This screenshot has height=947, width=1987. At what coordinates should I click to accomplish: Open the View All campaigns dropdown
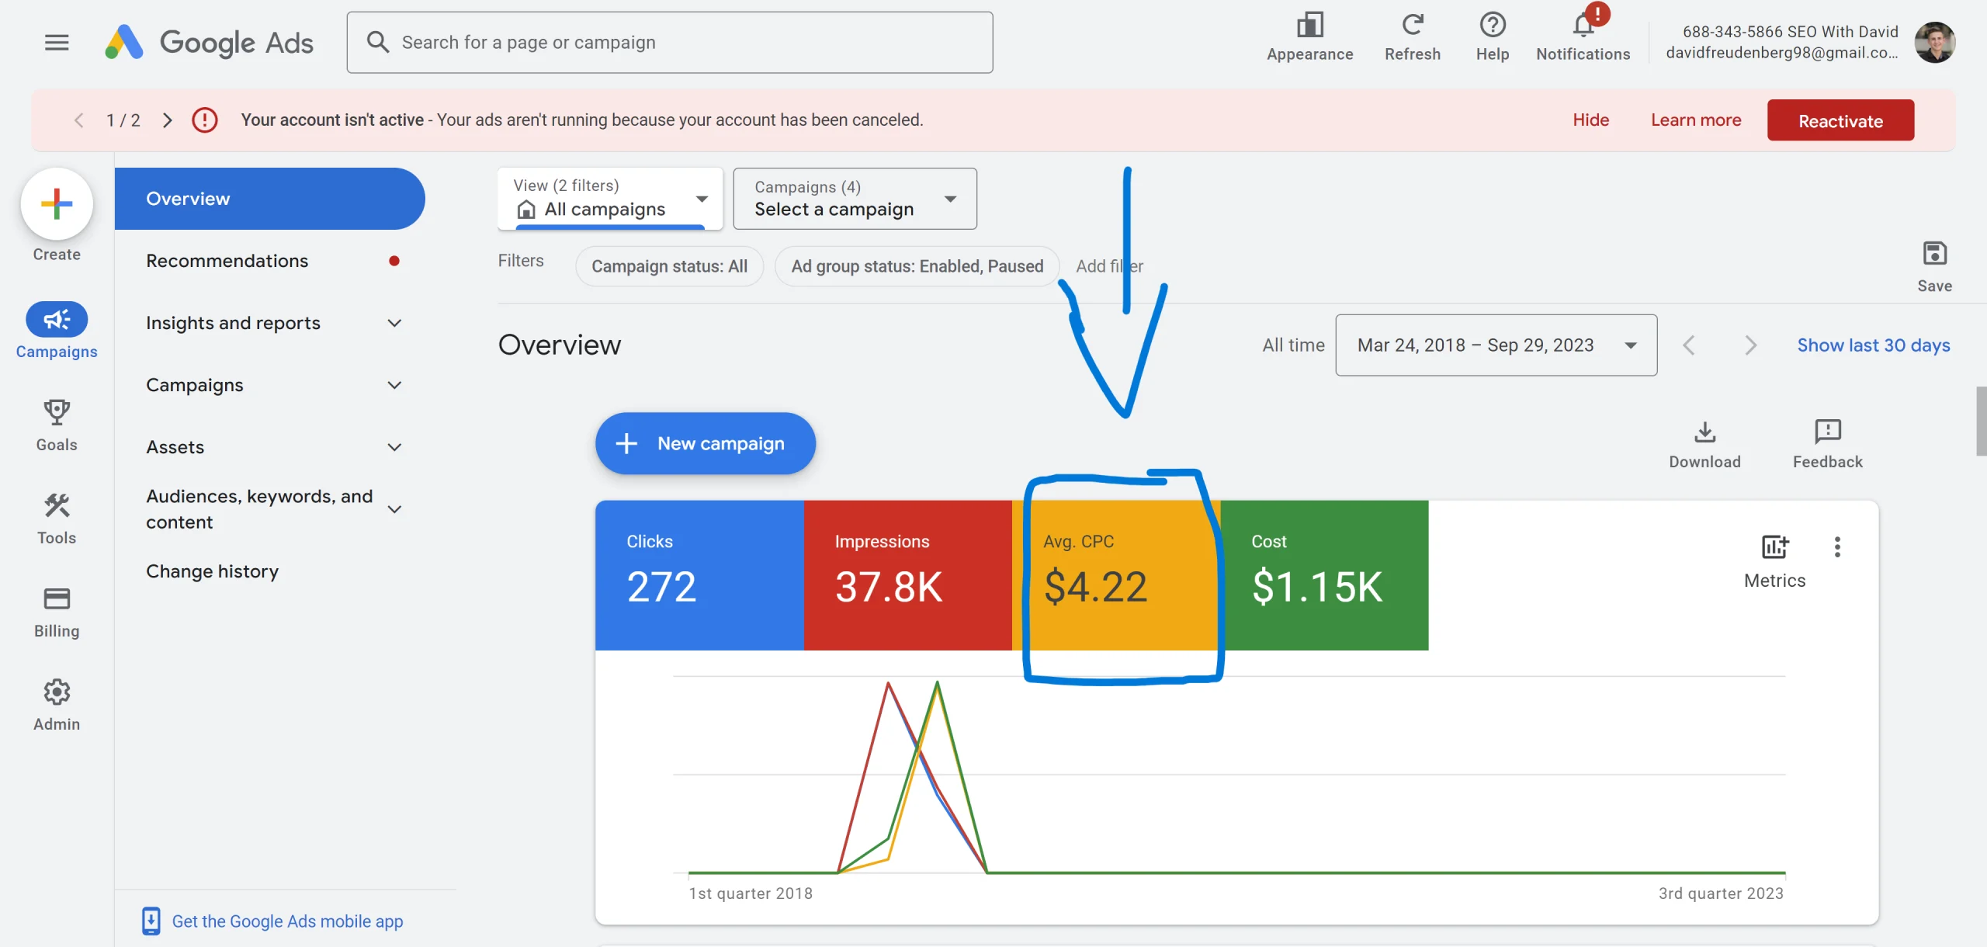(610, 199)
